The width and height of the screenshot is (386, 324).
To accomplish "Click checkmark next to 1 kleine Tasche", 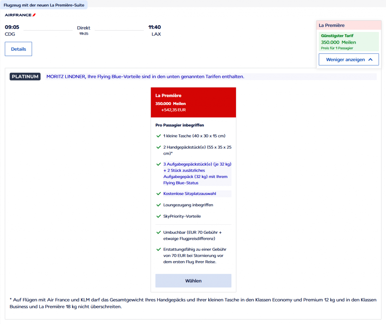I will (x=158, y=136).
